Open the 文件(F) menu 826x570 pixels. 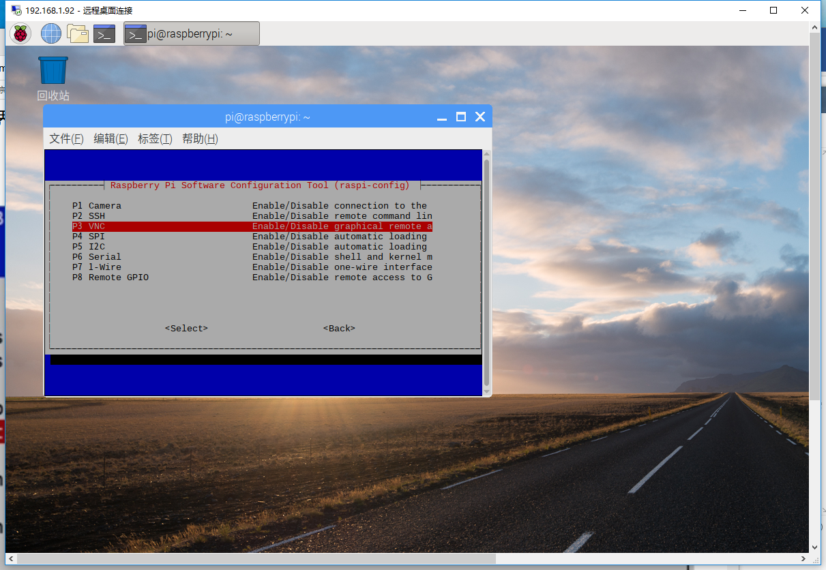(x=66, y=138)
